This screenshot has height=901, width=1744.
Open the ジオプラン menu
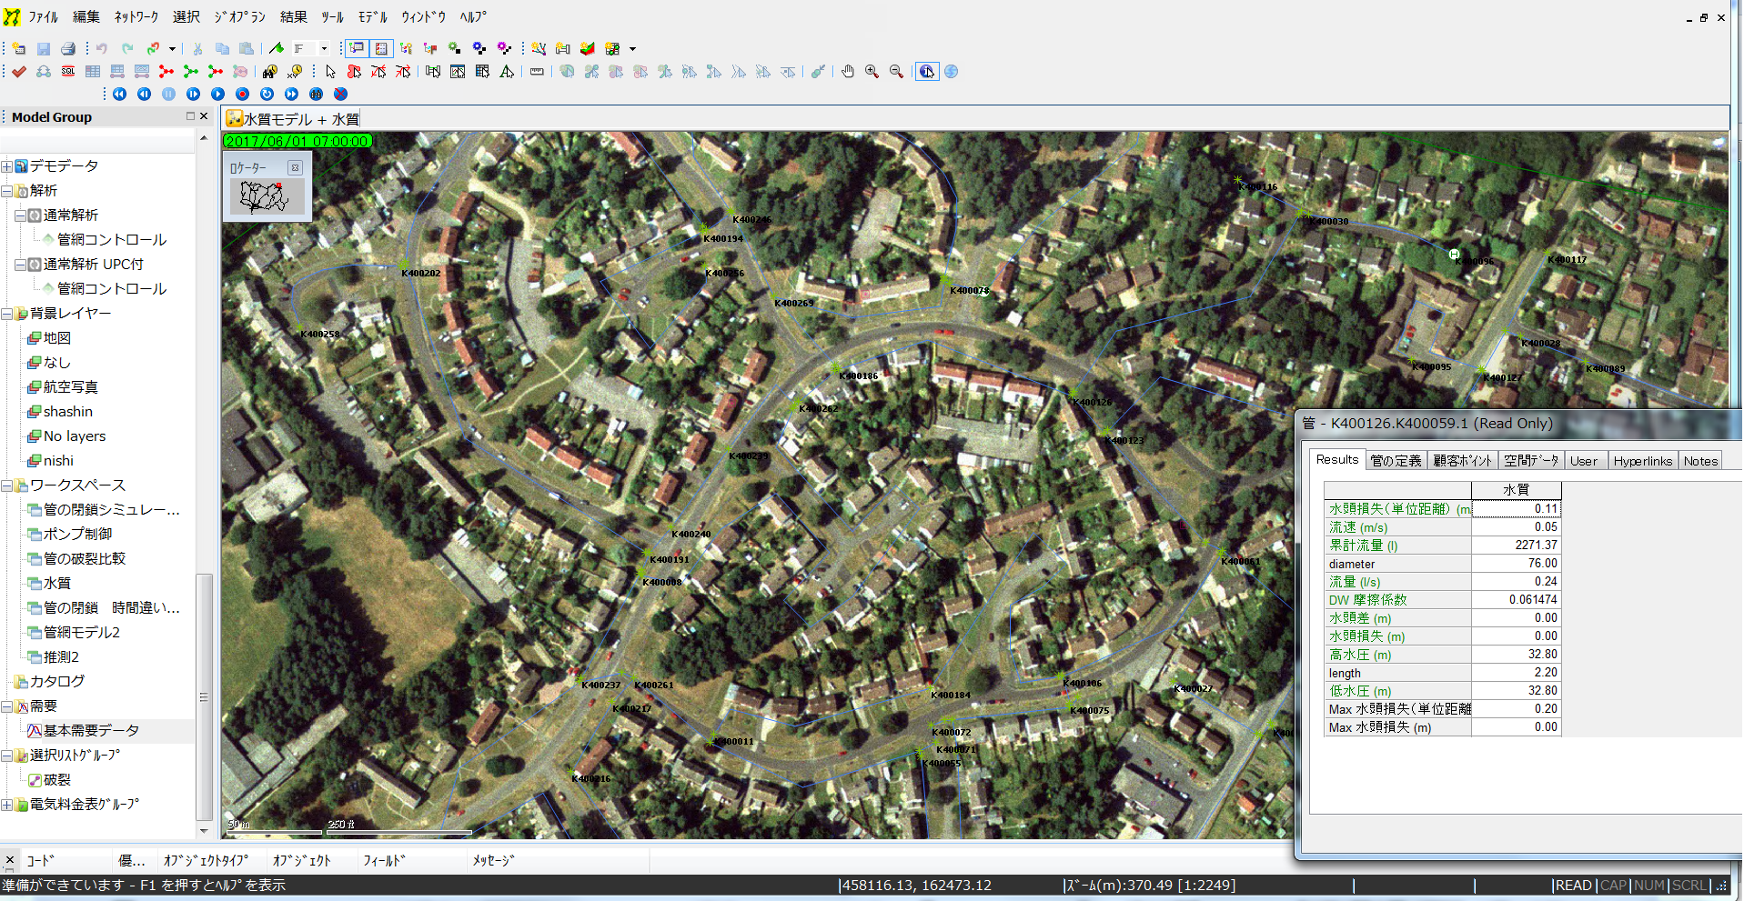240,16
